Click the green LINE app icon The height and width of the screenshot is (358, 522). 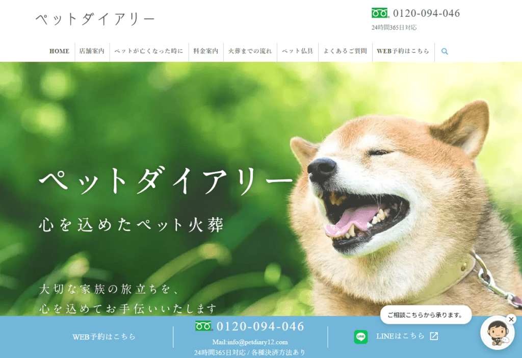360,337
